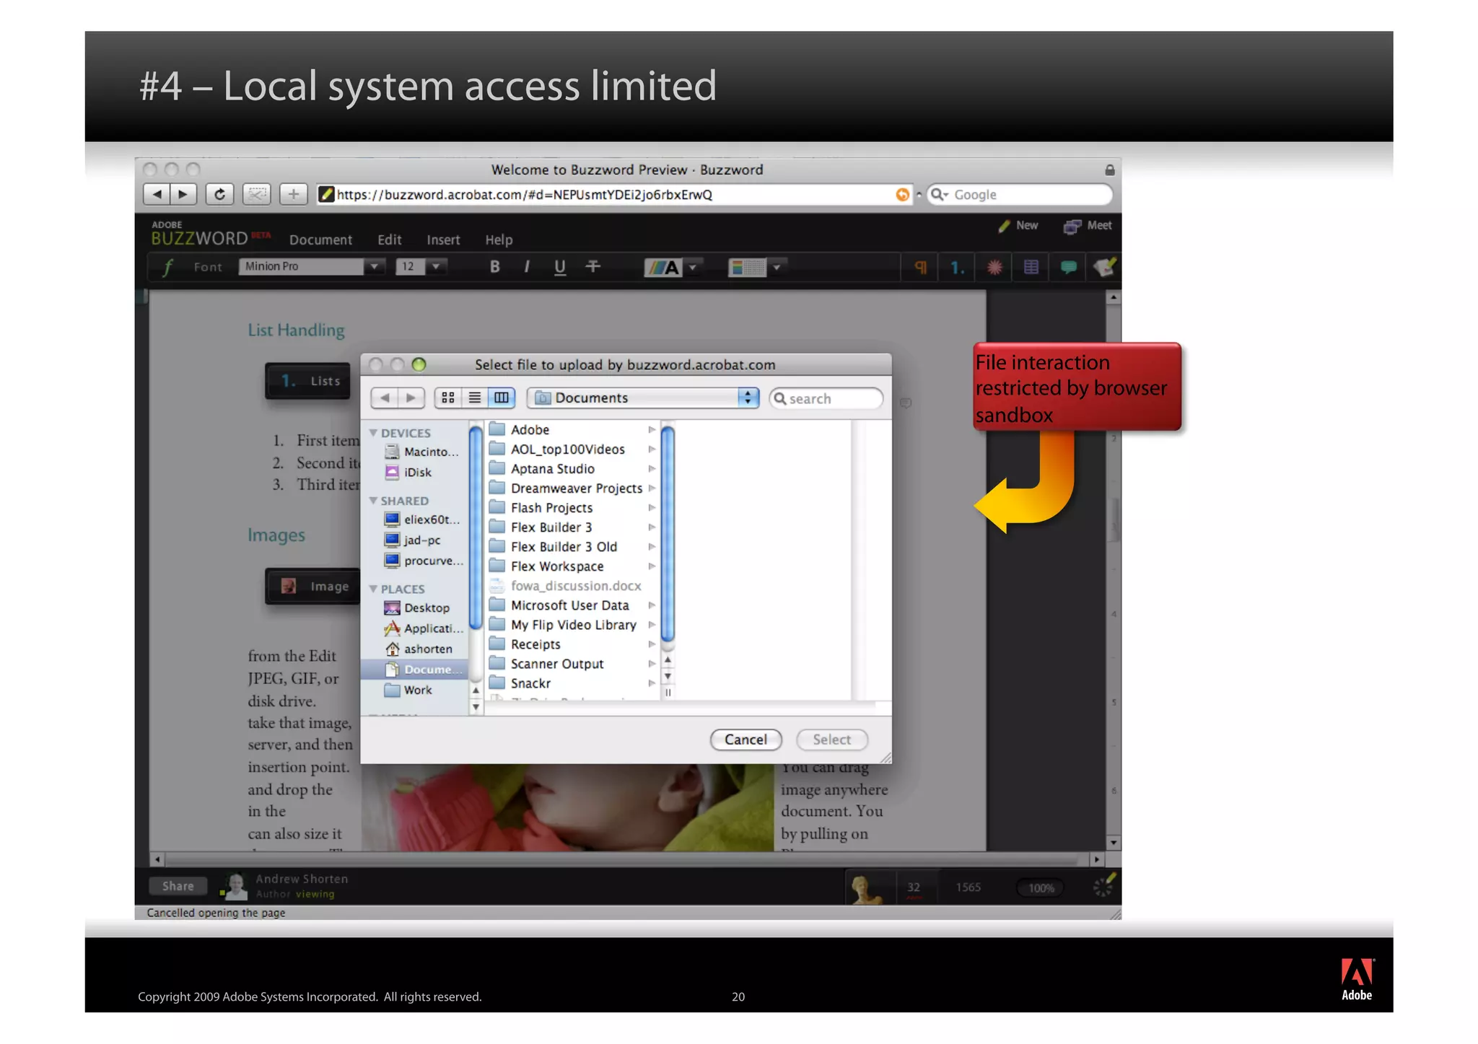Toggle underline in the Buzzword toolbar
This screenshot has height=1044, width=1478.
(x=559, y=267)
